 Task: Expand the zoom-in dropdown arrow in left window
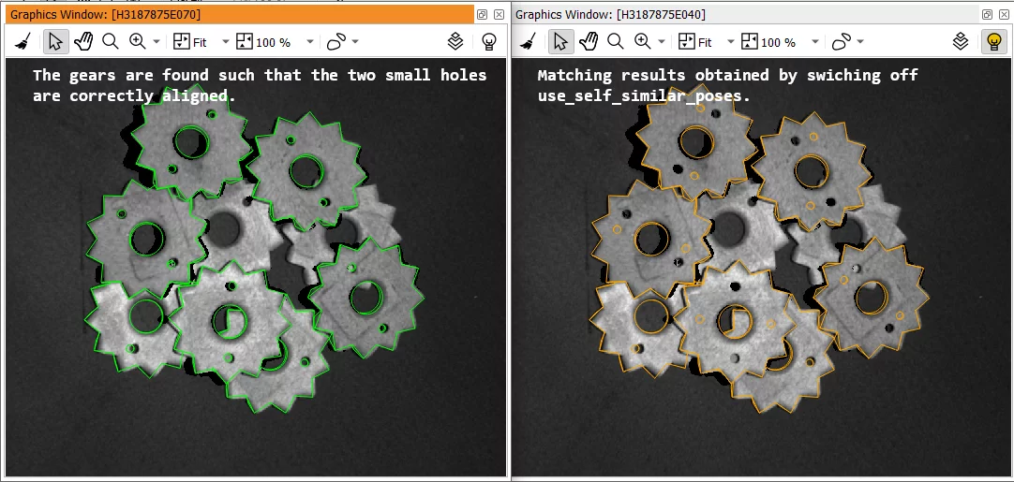point(157,42)
